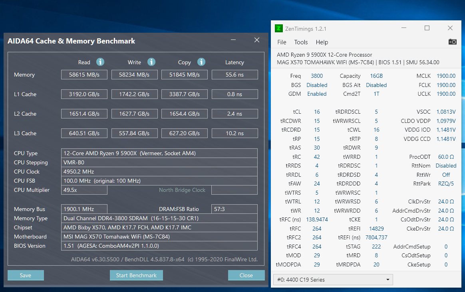Click tMRDPDA value 20

pyautogui.click(x=376, y=264)
